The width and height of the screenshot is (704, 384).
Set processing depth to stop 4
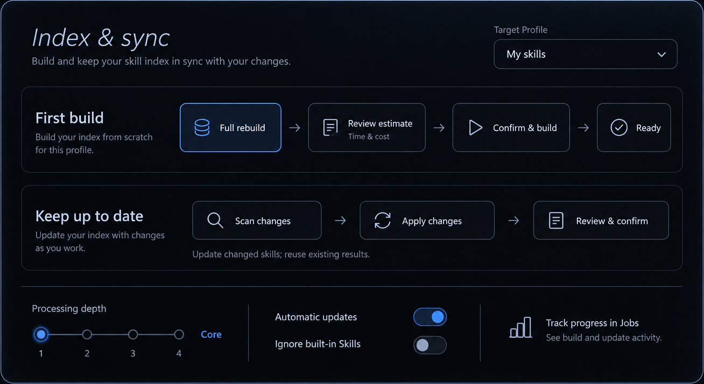click(179, 335)
